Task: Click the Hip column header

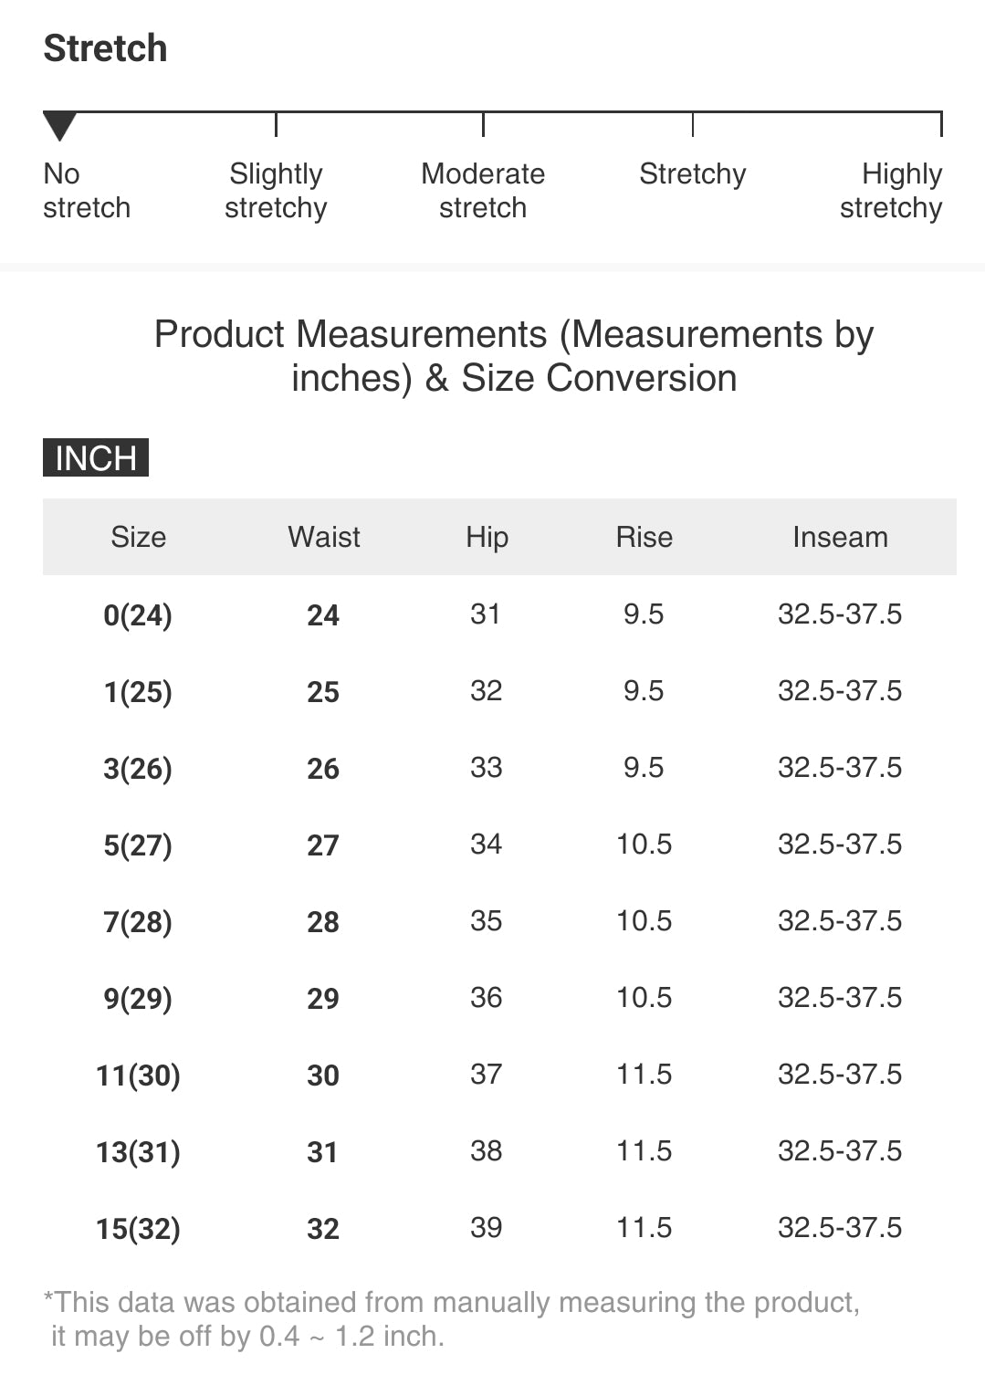Action: tap(487, 537)
